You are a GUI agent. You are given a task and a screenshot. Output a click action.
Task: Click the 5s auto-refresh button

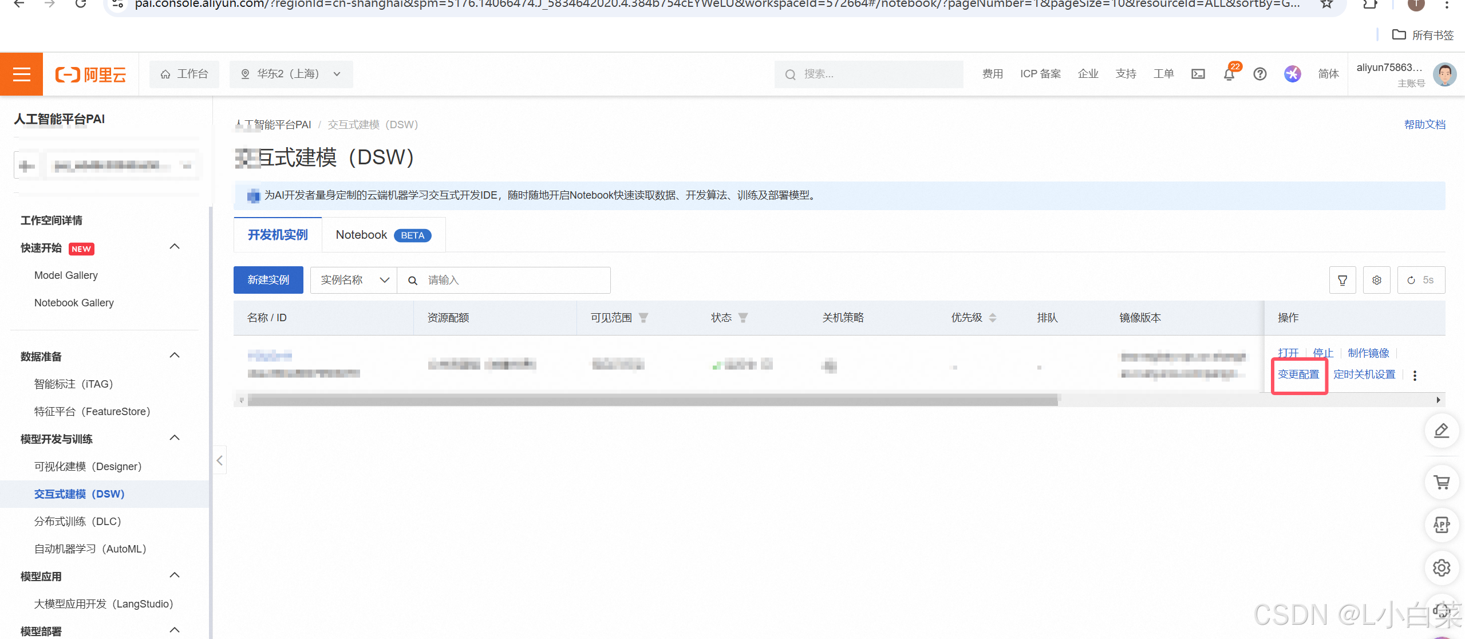pos(1420,280)
